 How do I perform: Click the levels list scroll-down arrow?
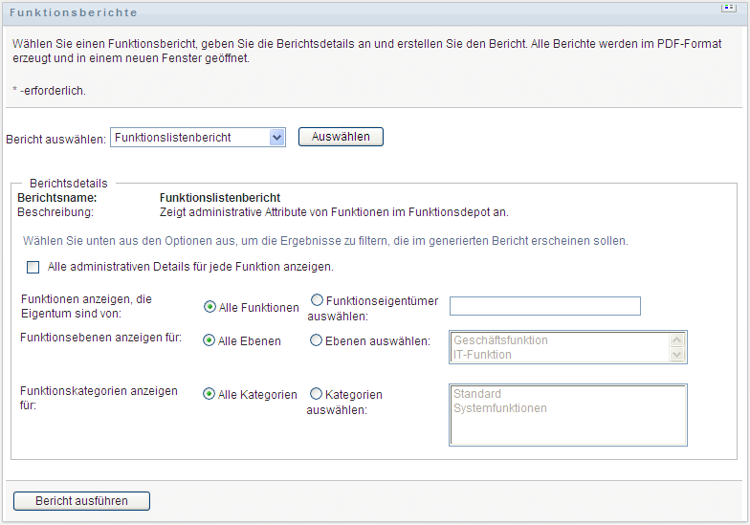pos(678,355)
